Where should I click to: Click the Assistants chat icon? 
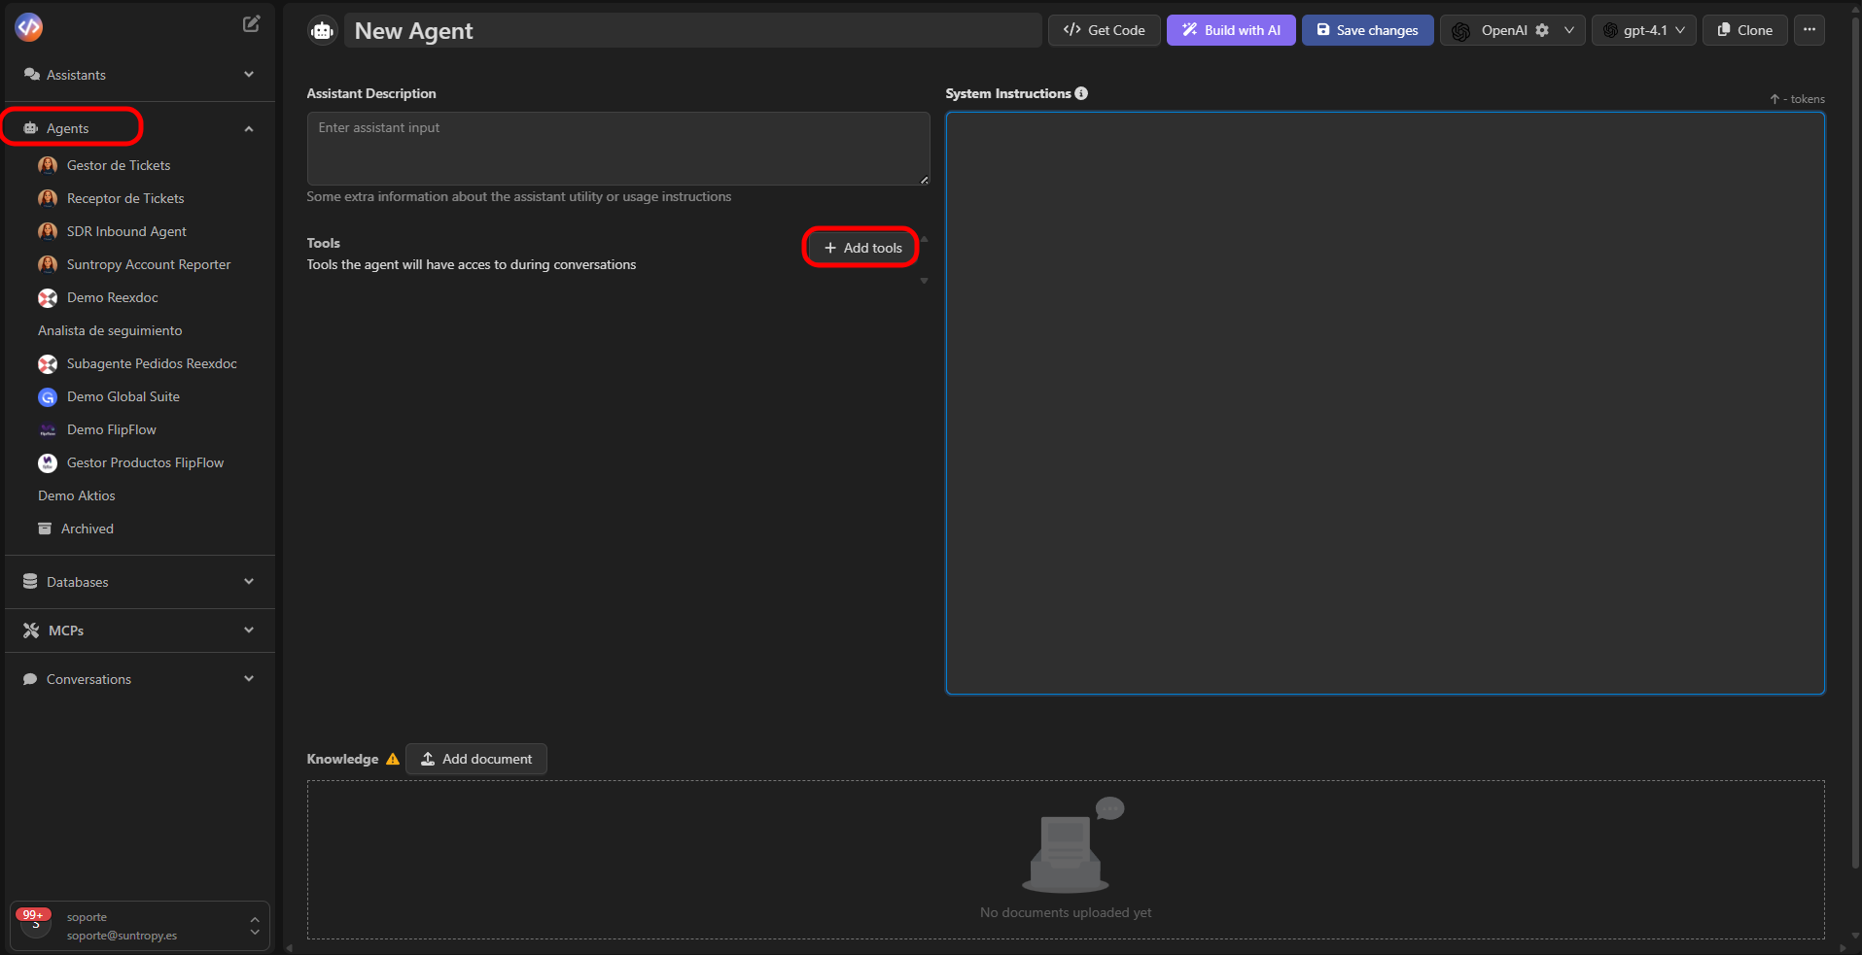[31, 75]
